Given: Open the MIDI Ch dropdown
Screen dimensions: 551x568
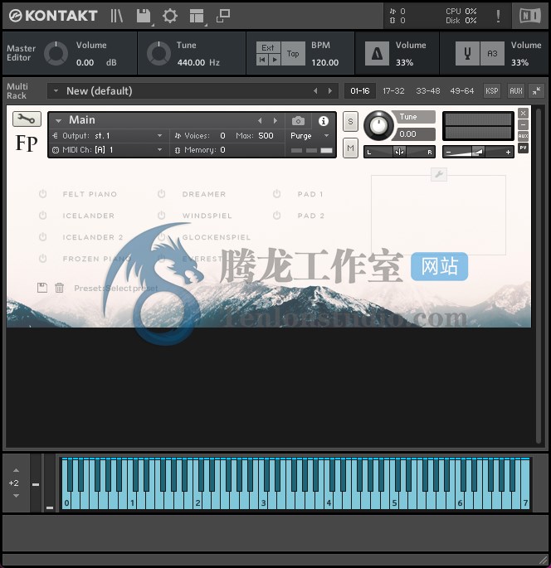Looking at the screenshot, I should click(x=107, y=150).
